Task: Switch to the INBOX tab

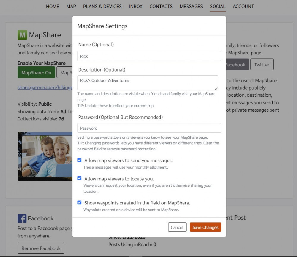Action: point(135,7)
